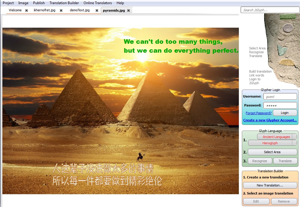Open the Help menu

[x=120, y=3]
